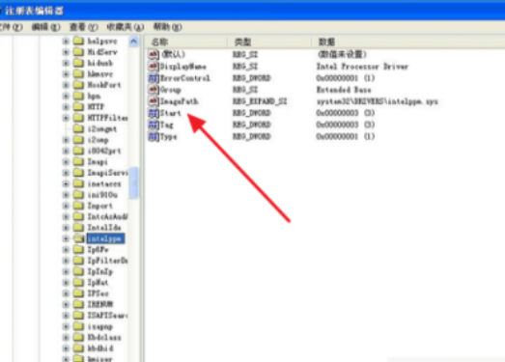The width and height of the screenshot is (505, 362).
Task: Click the string icon beside ImagePath
Action: 154,101
